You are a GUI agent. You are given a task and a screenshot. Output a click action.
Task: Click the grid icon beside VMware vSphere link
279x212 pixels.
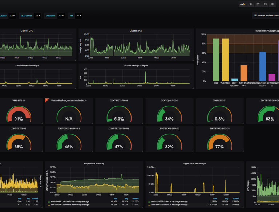coord(255,16)
